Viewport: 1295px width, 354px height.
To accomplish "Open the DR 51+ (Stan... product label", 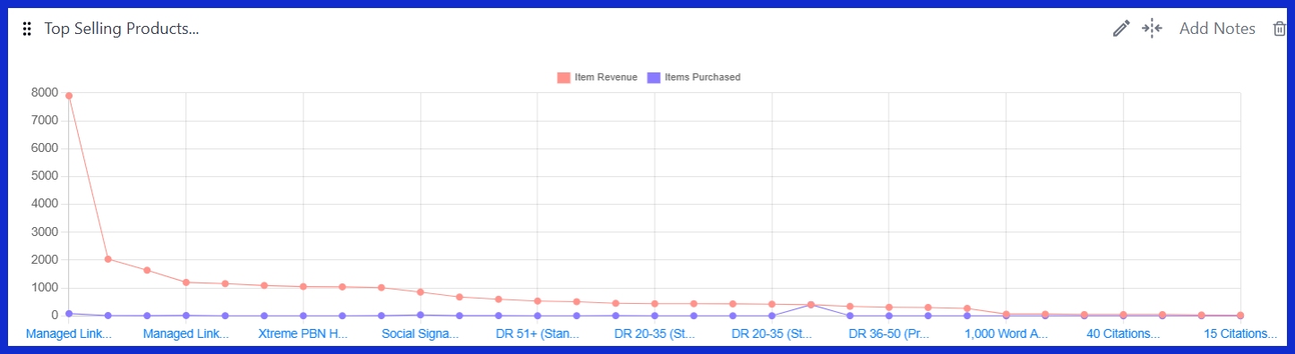I will [x=537, y=333].
